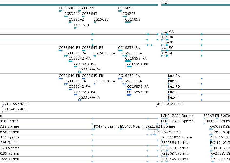Select the CG33643 gene arrow

75,28
